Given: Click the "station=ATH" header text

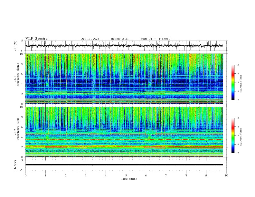Looking at the screenshot, I should [x=119, y=39].
